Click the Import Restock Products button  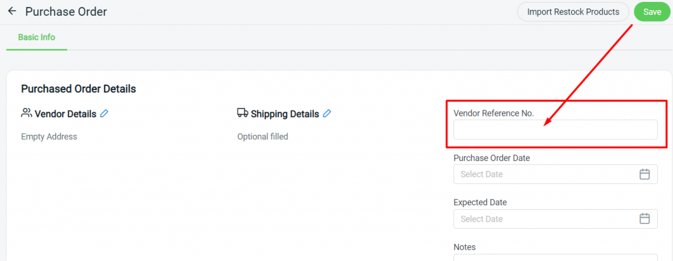coord(573,12)
